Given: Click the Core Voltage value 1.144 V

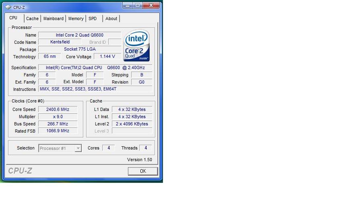Looking at the screenshot, I should tap(107, 56).
